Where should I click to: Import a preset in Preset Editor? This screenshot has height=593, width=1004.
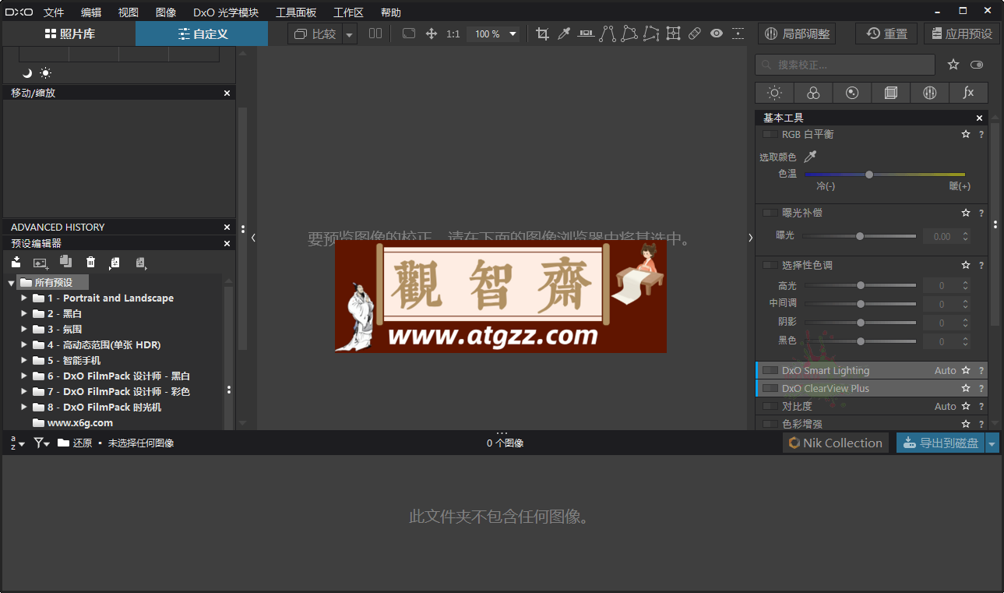pyautogui.click(x=16, y=263)
